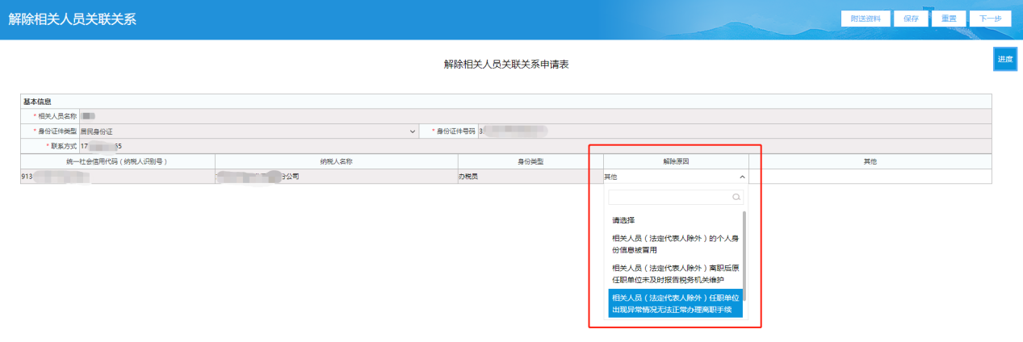The image size is (1023, 342).
Task: Click the 附送资料 button
Action: (865, 19)
